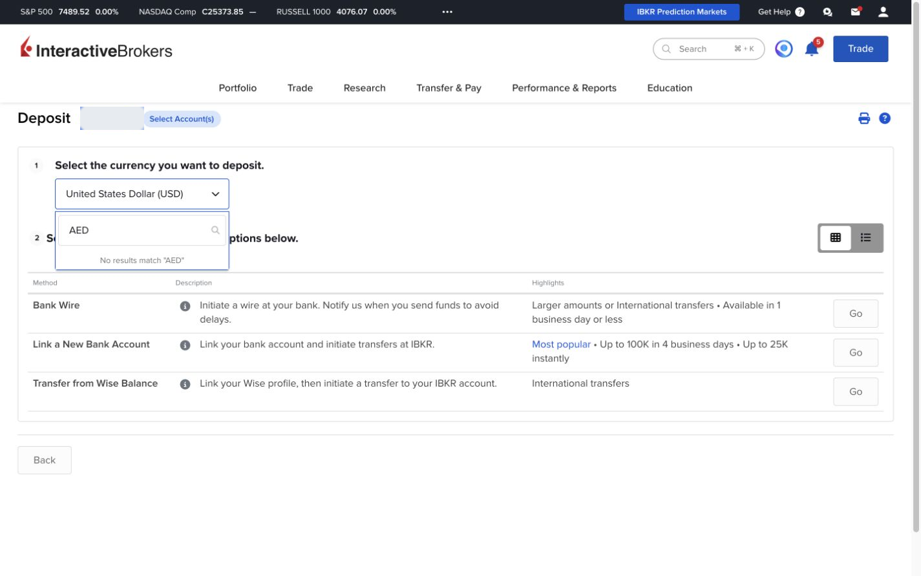Open the Performance & Reports menu
The width and height of the screenshot is (921, 576).
click(564, 88)
